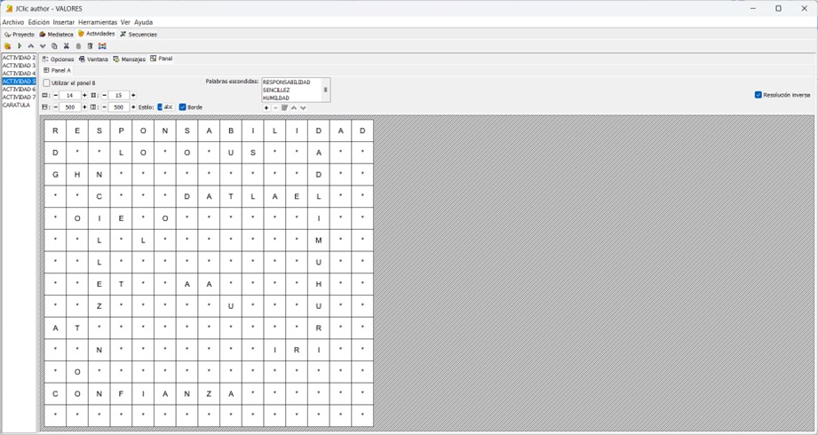Uncheck the 'Resolución inversa' checkbox
The width and height of the screenshot is (818, 435).
pyautogui.click(x=758, y=95)
